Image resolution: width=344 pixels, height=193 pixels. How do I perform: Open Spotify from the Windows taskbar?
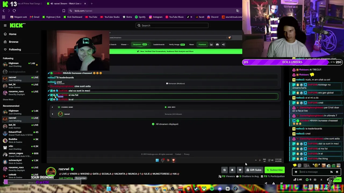[212, 189]
